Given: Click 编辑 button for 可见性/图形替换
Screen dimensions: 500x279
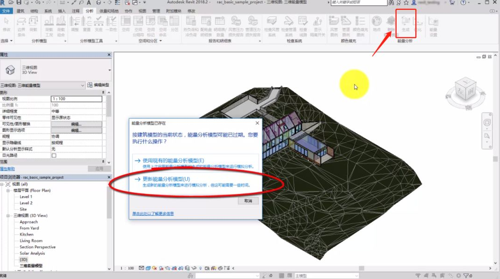Looking at the screenshot, I should (76, 124).
